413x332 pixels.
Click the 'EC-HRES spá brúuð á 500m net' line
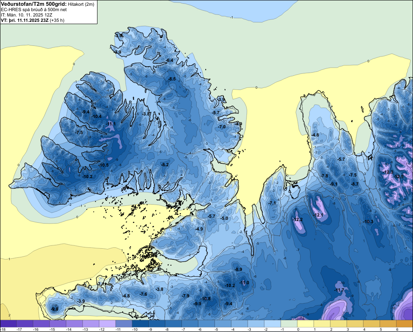click(x=34, y=9)
